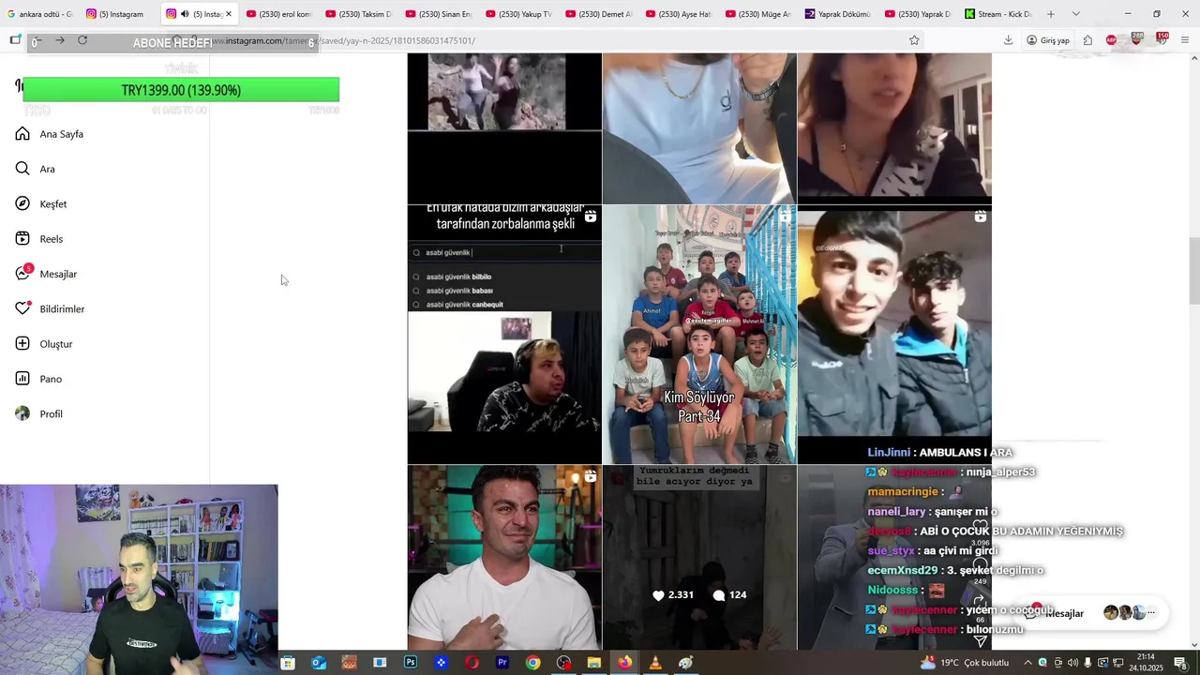Open File Explorer from the taskbar
Viewport: 1200px width, 675px height.
click(x=593, y=663)
